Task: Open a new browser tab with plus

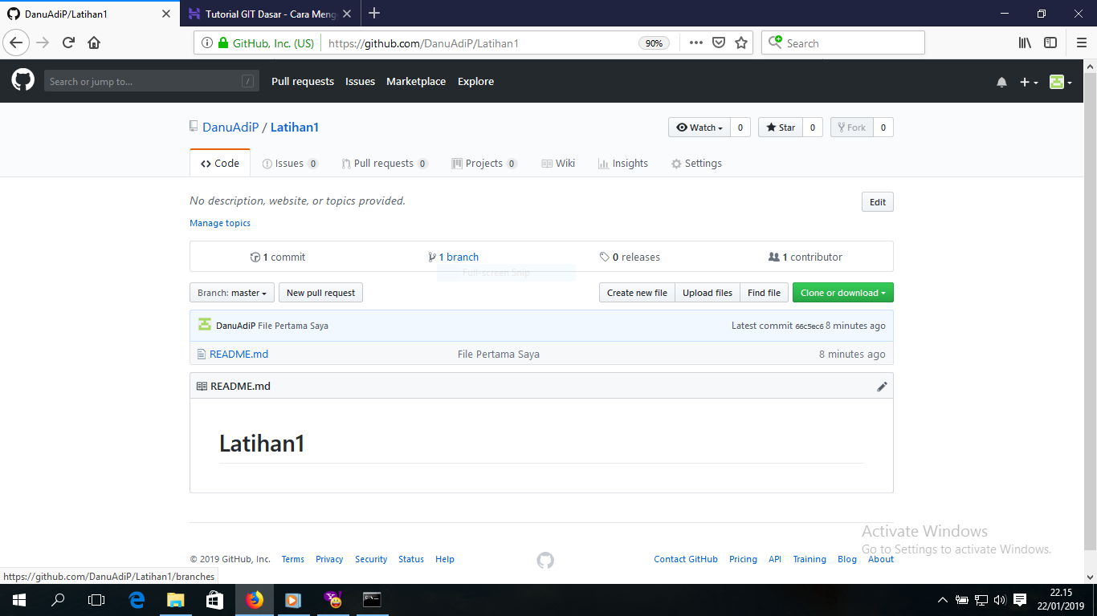Action: click(x=374, y=14)
